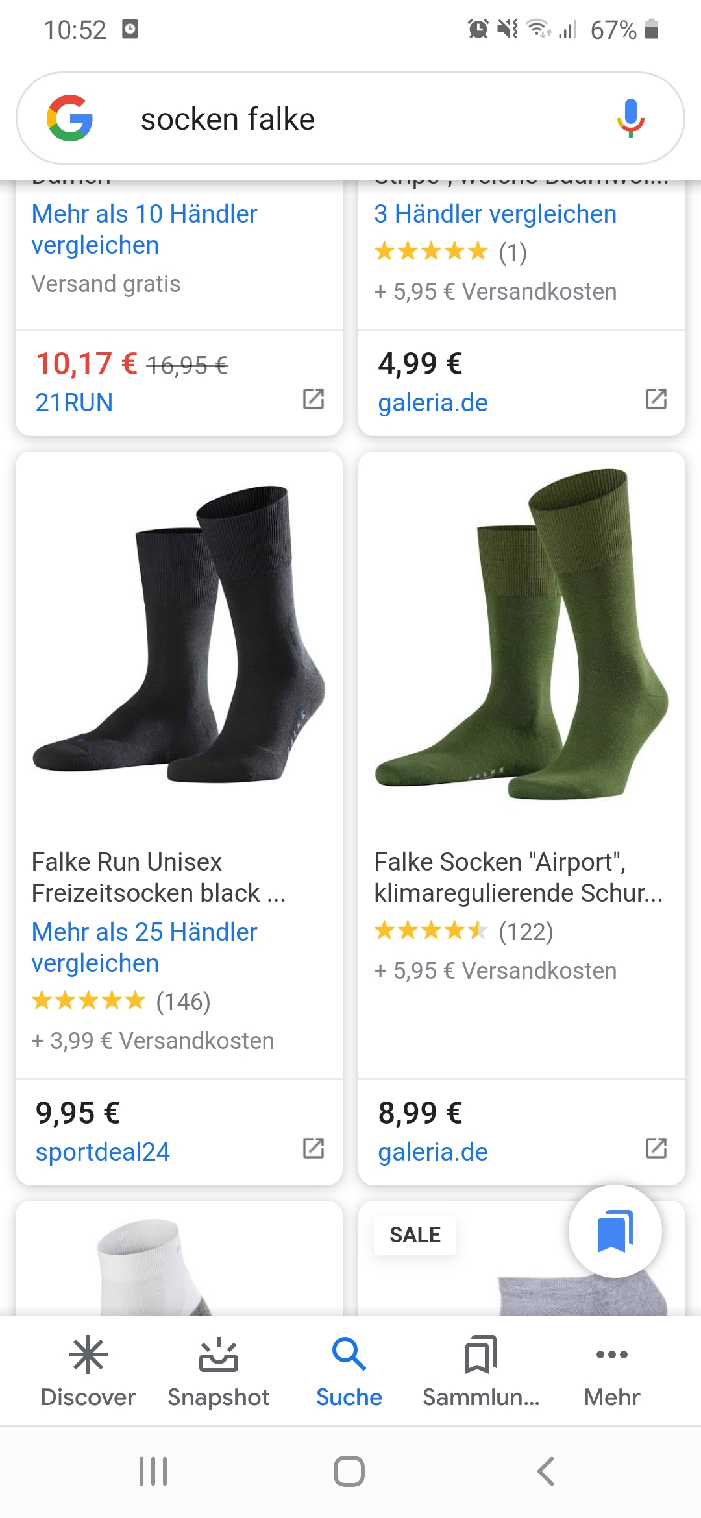Open the sportdeal24 shop link
Viewport: 701px width, 1518px height.
pyautogui.click(x=103, y=1152)
